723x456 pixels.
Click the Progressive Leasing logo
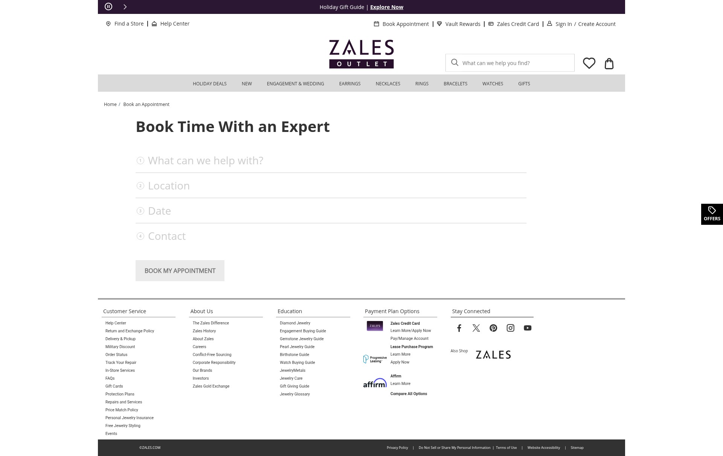tap(375, 359)
